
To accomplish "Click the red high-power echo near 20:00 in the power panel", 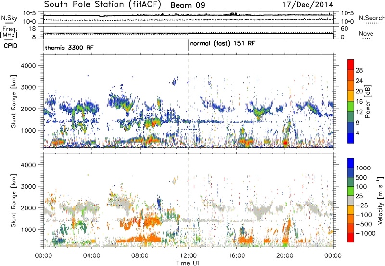I will [x=285, y=142].
